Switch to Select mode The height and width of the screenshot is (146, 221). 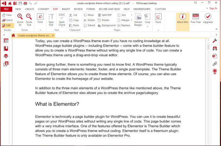(x=8, y=20)
